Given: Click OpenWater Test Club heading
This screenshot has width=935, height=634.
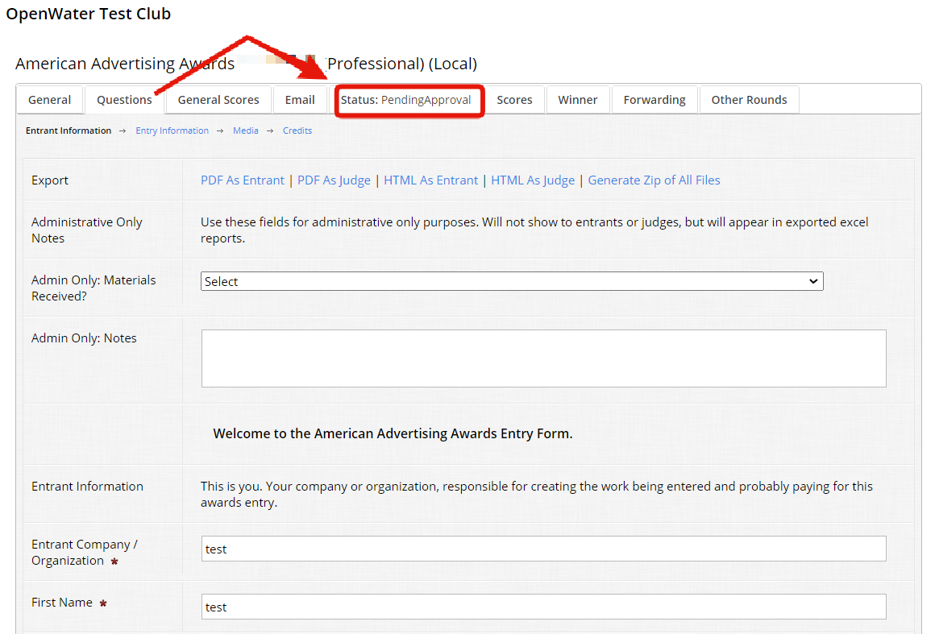Looking at the screenshot, I should (88, 14).
